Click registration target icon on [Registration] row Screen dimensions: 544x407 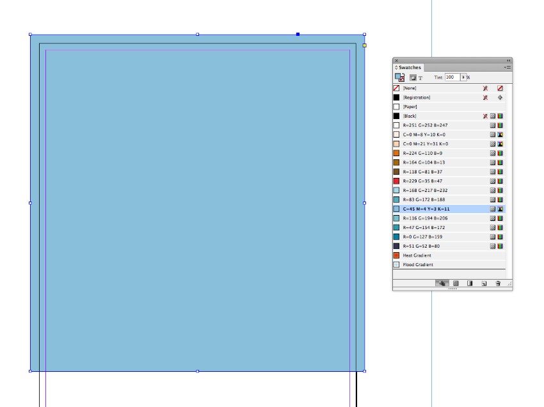pos(500,97)
